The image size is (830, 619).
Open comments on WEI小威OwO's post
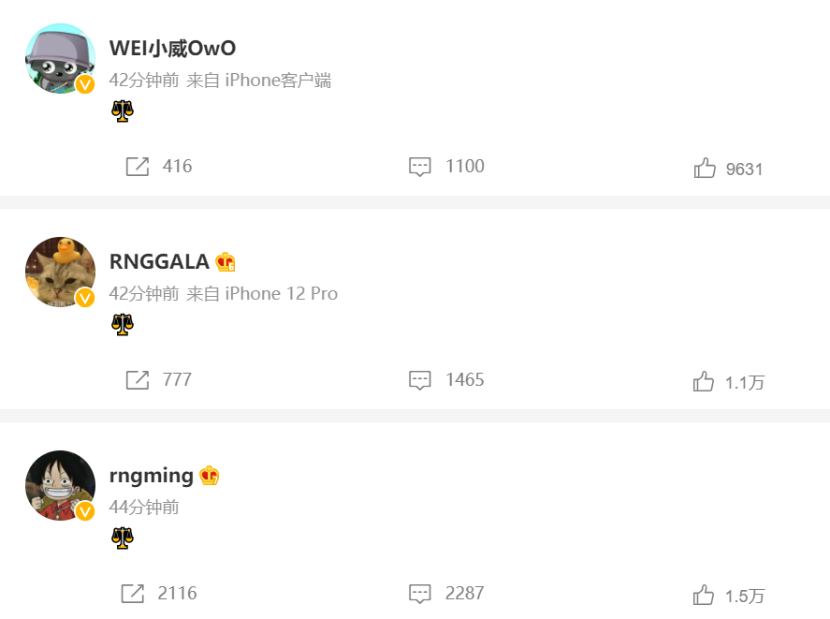[420, 167]
